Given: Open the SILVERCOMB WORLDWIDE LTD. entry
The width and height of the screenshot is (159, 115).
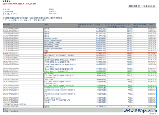Looking at the screenshot, I should [x=57, y=100].
